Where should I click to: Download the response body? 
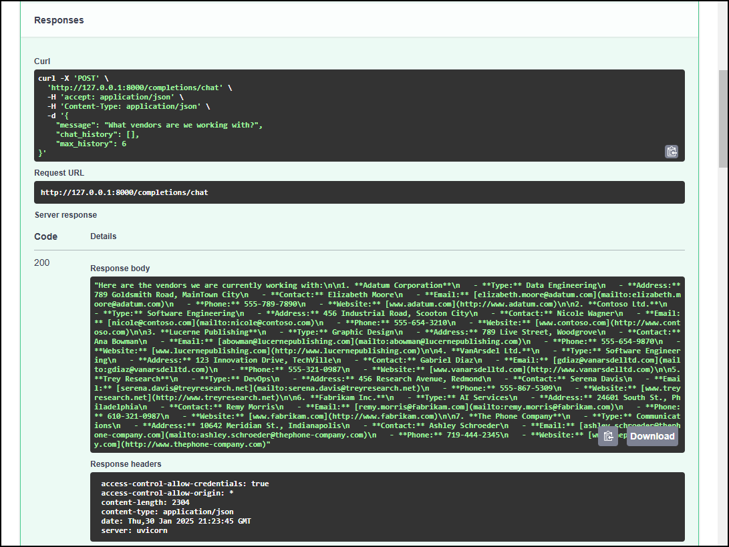652,436
